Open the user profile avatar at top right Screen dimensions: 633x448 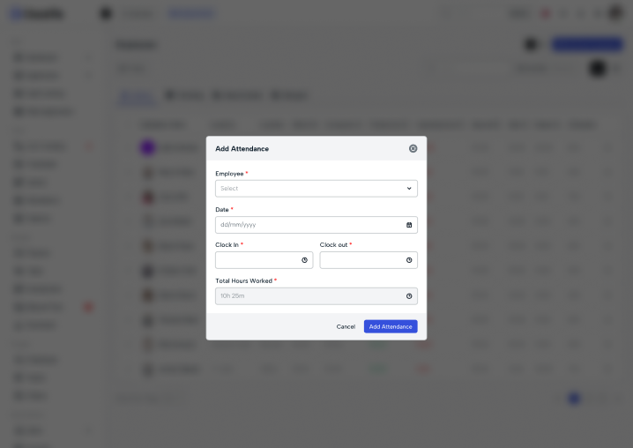616,13
